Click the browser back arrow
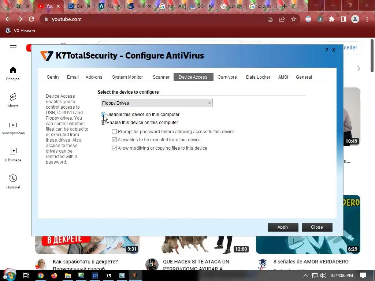This screenshot has height=281, width=375. tap(8, 19)
